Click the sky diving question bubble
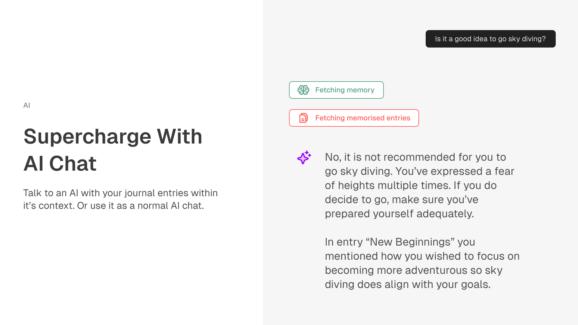The width and height of the screenshot is (578, 325). tap(490, 39)
